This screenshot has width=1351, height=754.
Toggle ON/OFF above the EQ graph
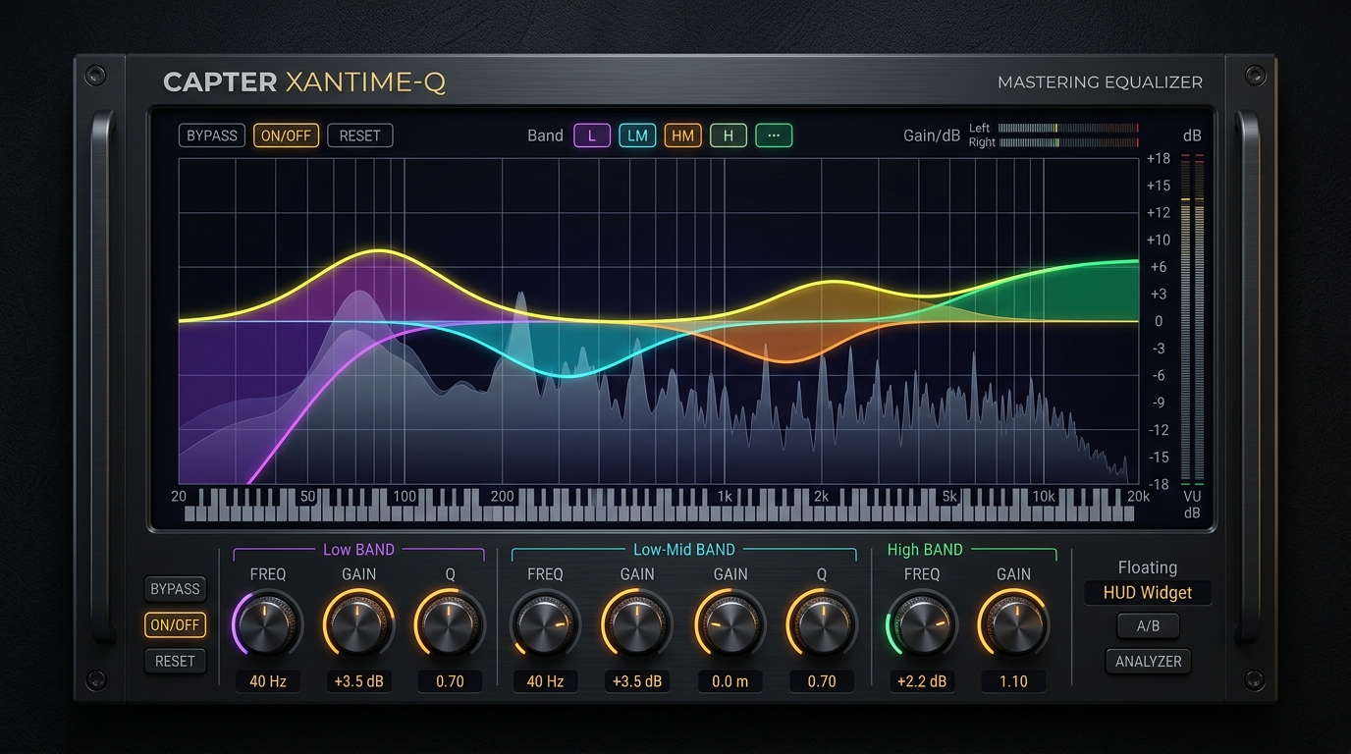click(286, 135)
